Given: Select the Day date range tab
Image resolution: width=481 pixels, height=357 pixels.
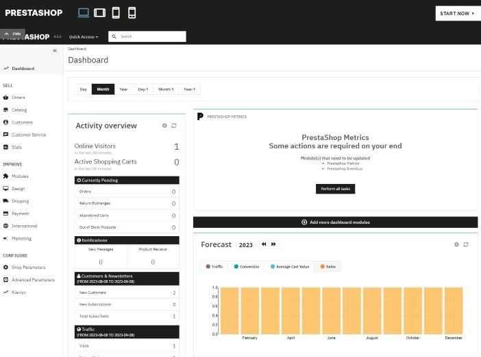Looking at the screenshot, I should pos(83,89).
